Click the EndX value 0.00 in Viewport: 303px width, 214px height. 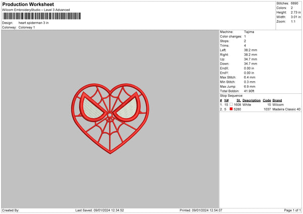point(249,68)
